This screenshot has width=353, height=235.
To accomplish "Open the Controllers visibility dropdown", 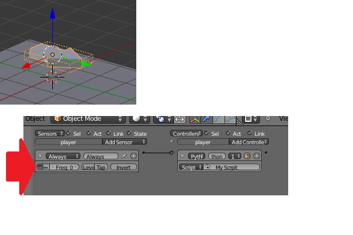I will coord(186,133).
